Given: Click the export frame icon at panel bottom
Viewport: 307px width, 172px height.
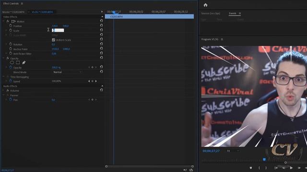Looking at the screenshot, I should 191,170.
